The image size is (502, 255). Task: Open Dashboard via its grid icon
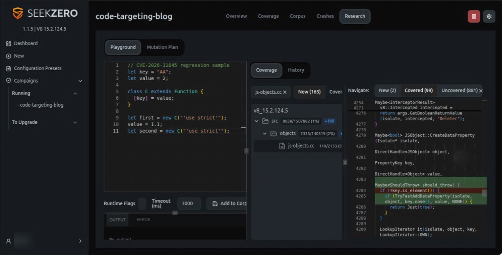coord(8,44)
